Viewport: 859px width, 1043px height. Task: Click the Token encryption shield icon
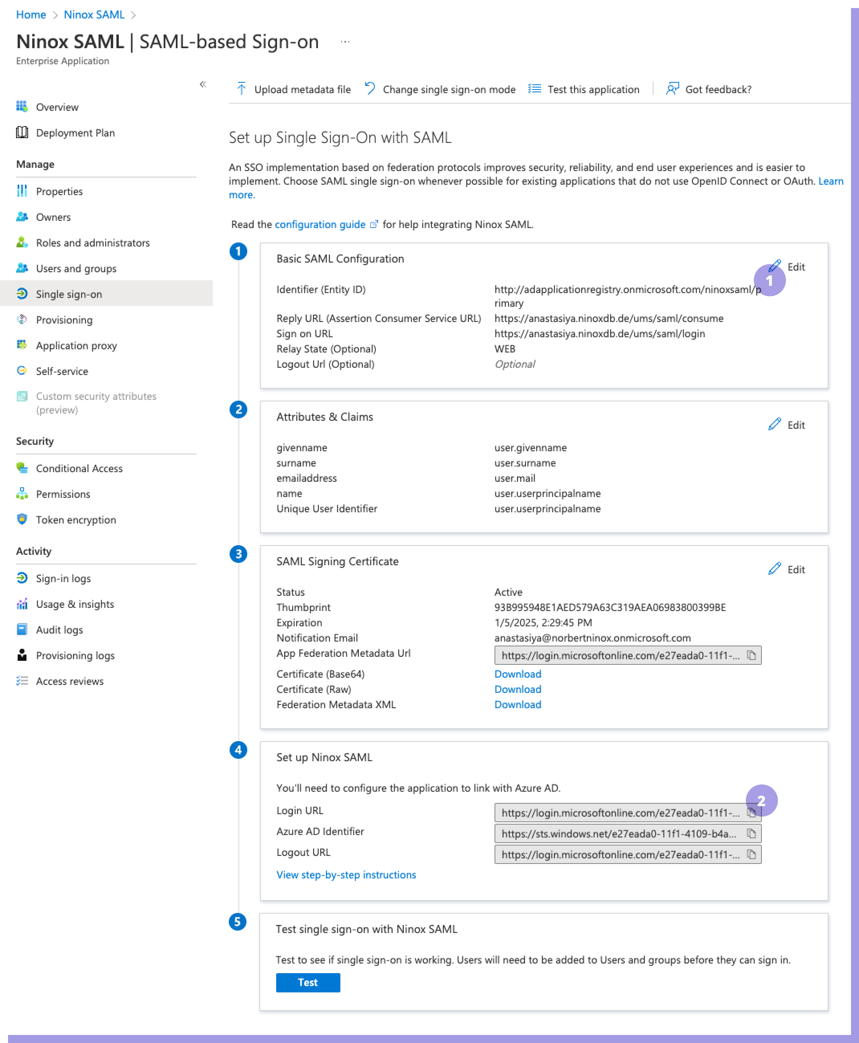tap(22, 519)
